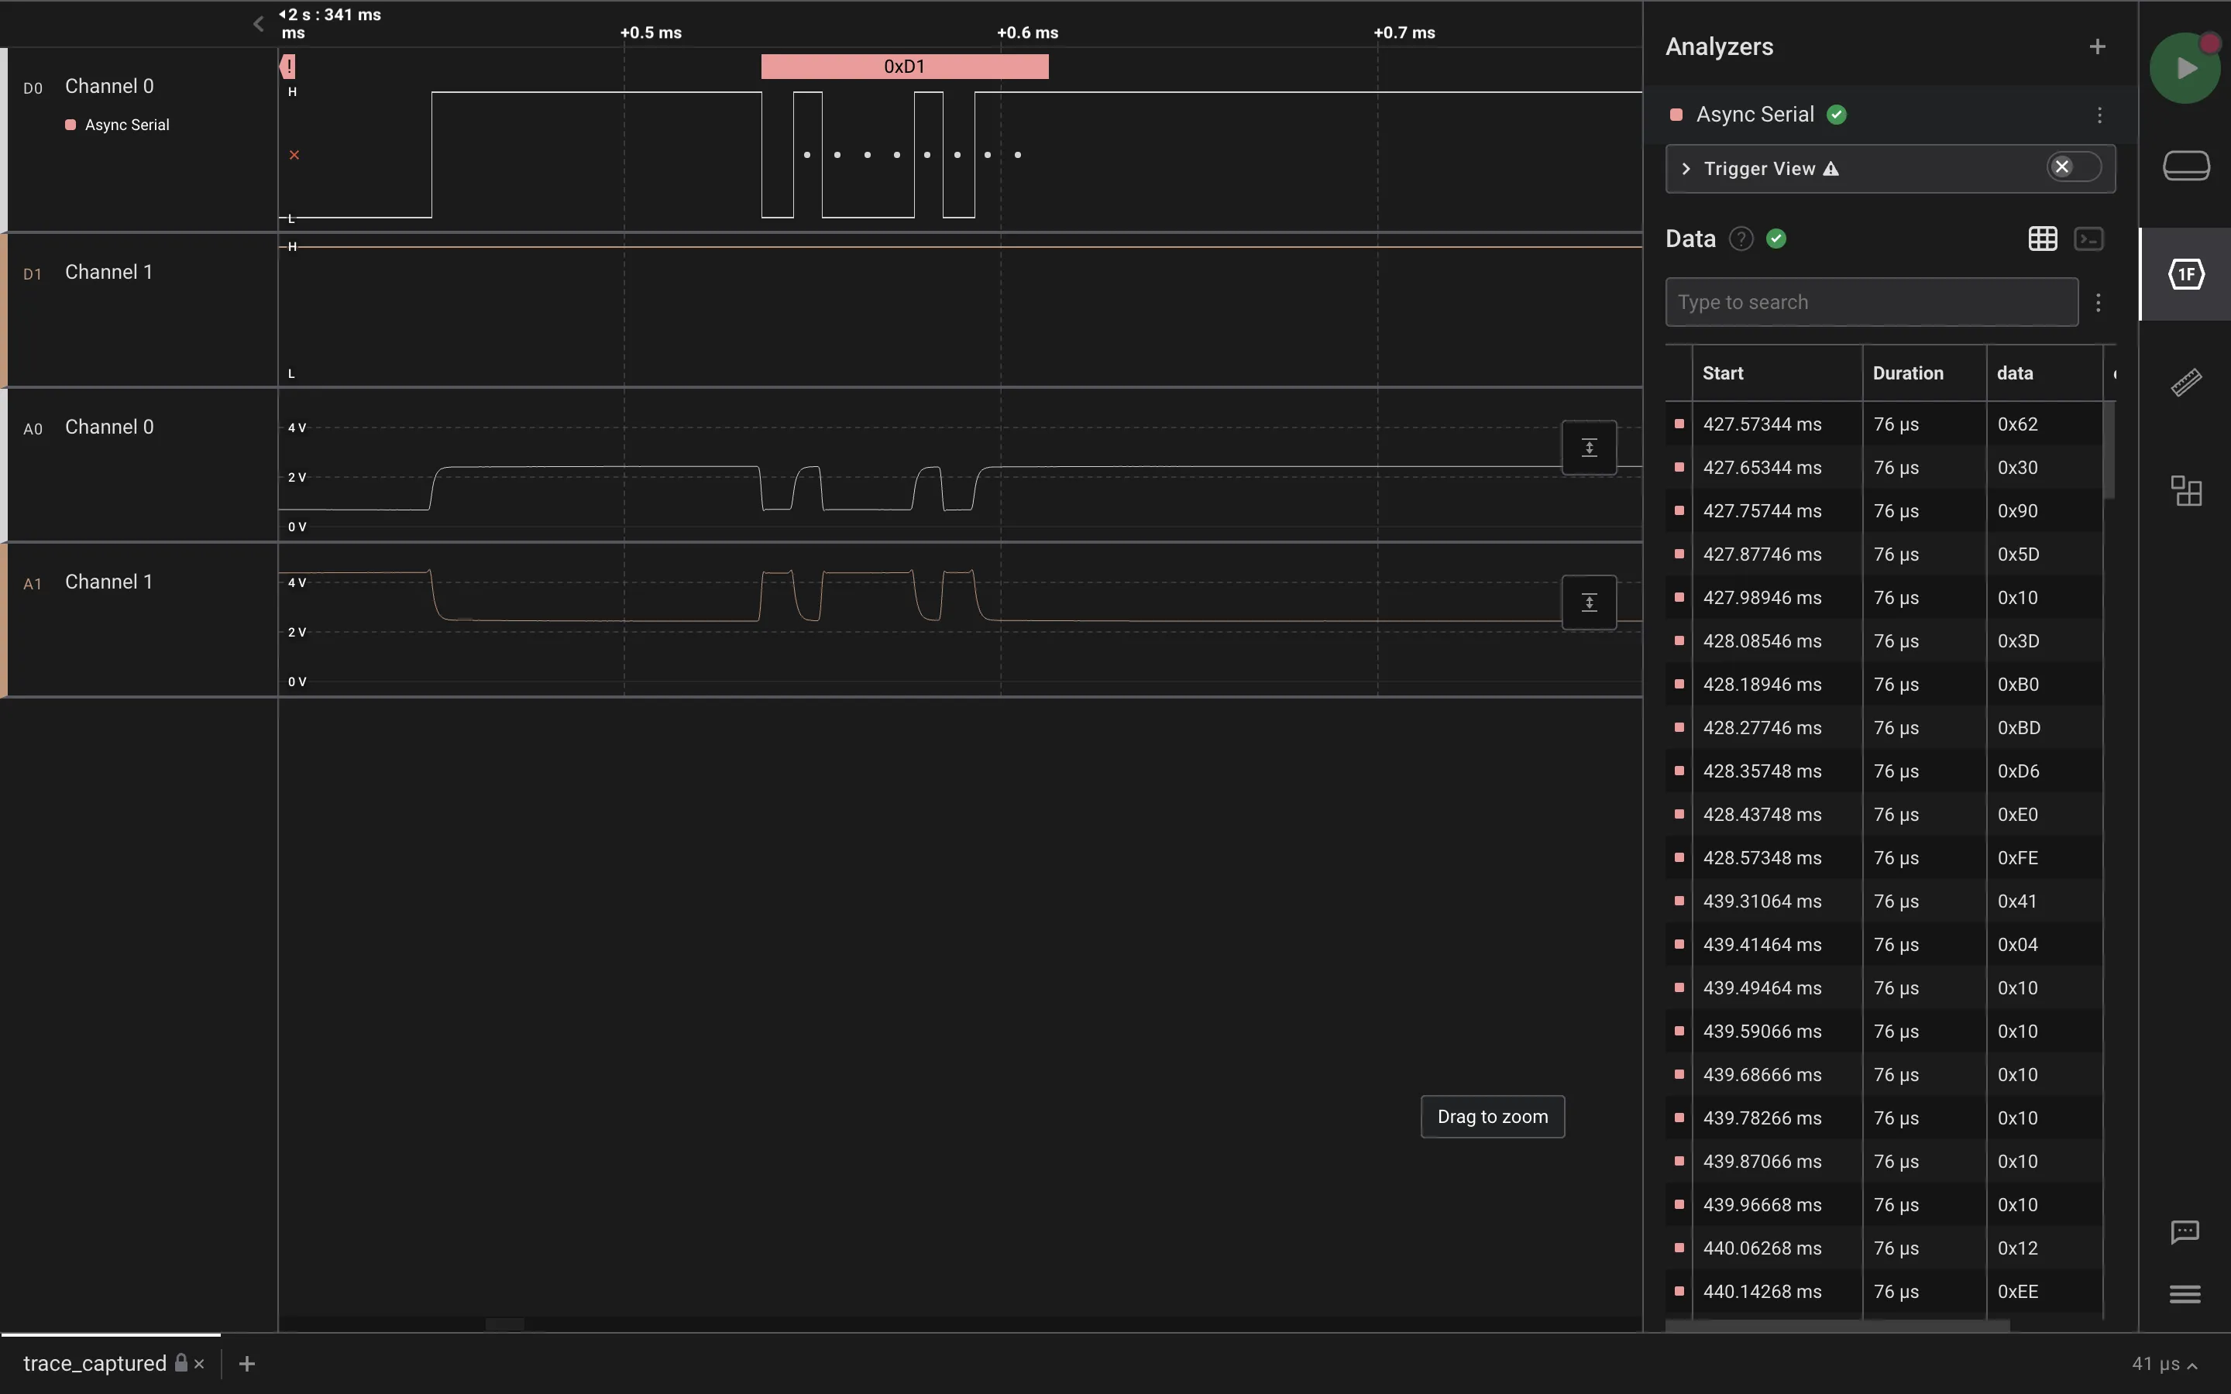This screenshot has width=2231, height=1394.
Task: Select the 440.06268 ms row
Action: [1885, 1248]
